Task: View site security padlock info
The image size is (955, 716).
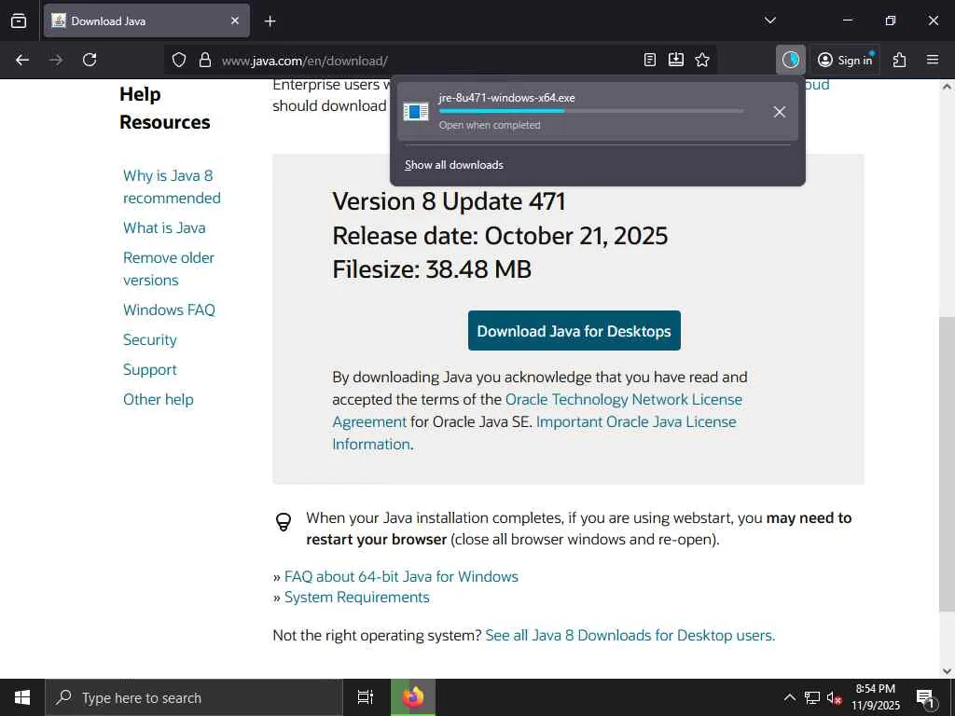Action: click(x=205, y=60)
